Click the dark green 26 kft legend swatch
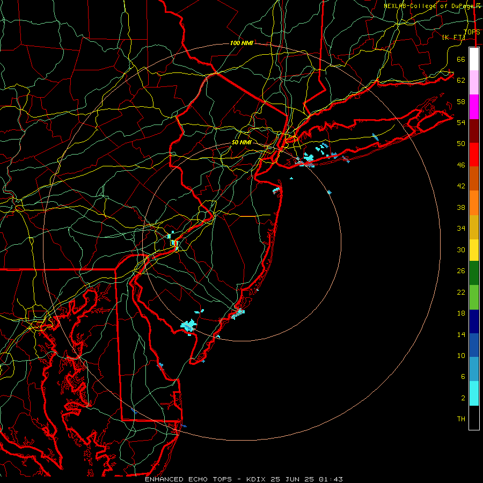 pyautogui.click(x=474, y=273)
